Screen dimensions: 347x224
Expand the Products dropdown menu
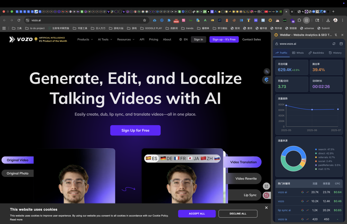tap(85, 39)
